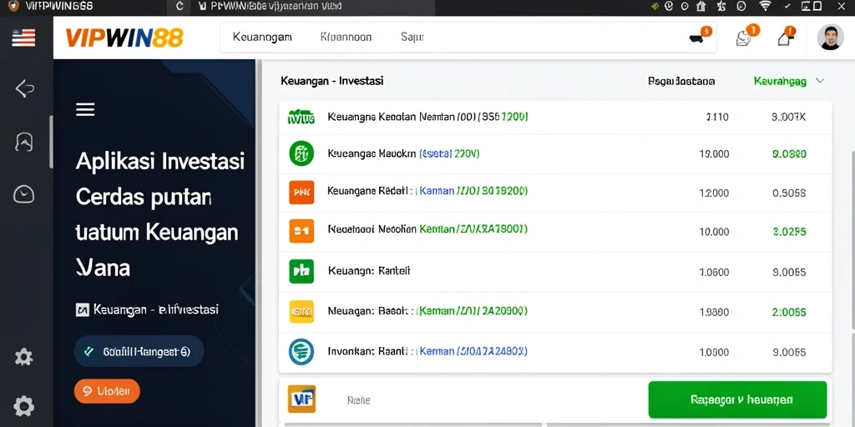Open the Sajur menu tab
Viewport: 855px width, 427px height.
[x=412, y=37]
